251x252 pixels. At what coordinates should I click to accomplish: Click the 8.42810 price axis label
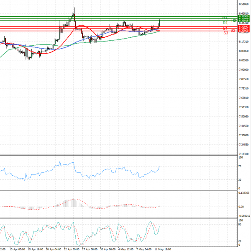click(243, 13)
